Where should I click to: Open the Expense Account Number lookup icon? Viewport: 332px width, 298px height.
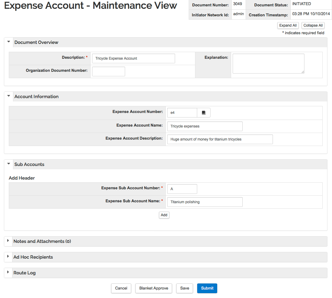204,113
